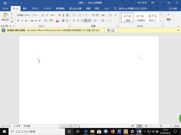This screenshot has width=181, height=135.
Task: Click the Increase Indent icon
Action: click(x=97, y=15)
